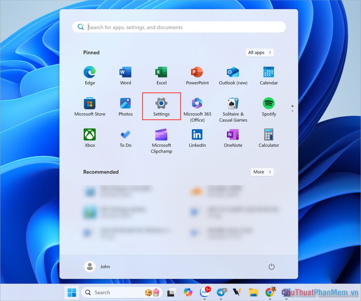The width and height of the screenshot is (361, 301).
Task: Click the Windows Start button on taskbar
Action: click(71, 292)
